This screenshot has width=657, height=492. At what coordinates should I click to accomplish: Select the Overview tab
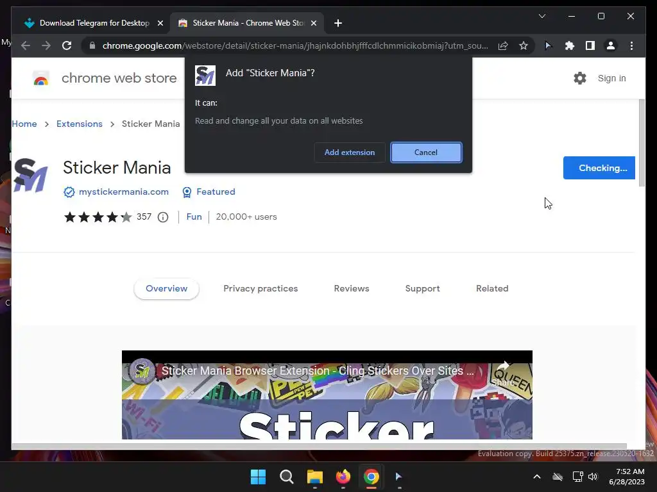pos(166,289)
